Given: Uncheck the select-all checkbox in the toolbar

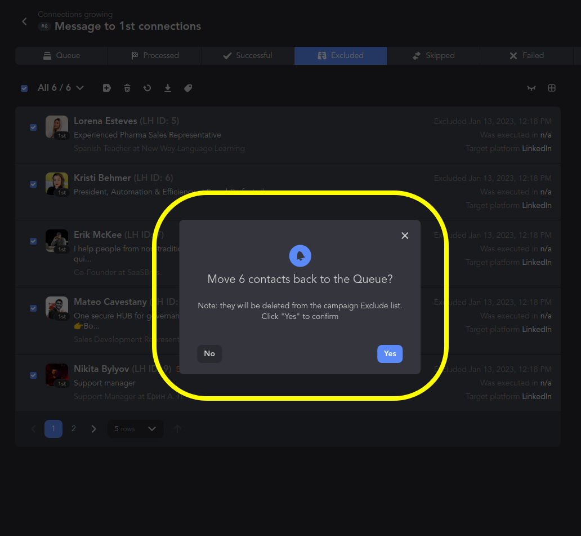Looking at the screenshot, I should [24, 88].
